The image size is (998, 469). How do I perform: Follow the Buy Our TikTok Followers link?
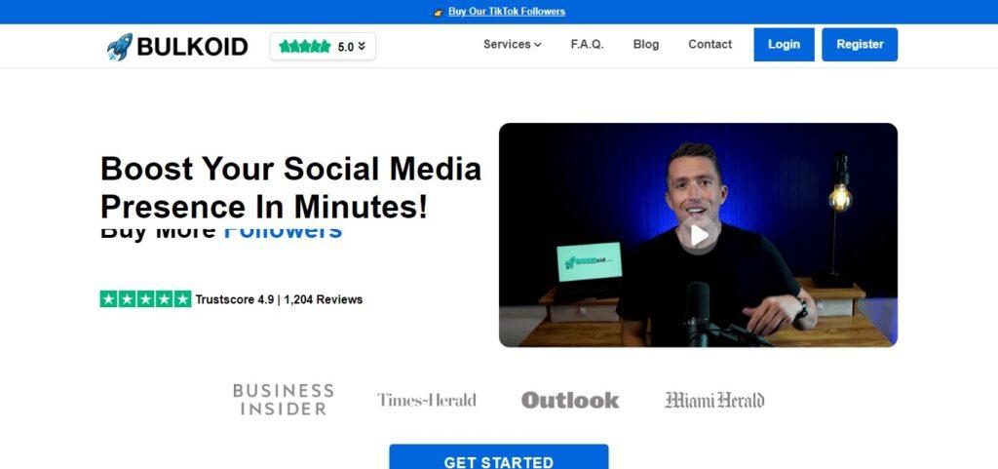point(507,12)
